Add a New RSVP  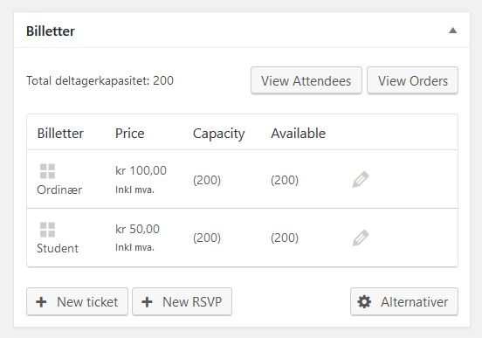pyautogui.click(x=182, y=301)
